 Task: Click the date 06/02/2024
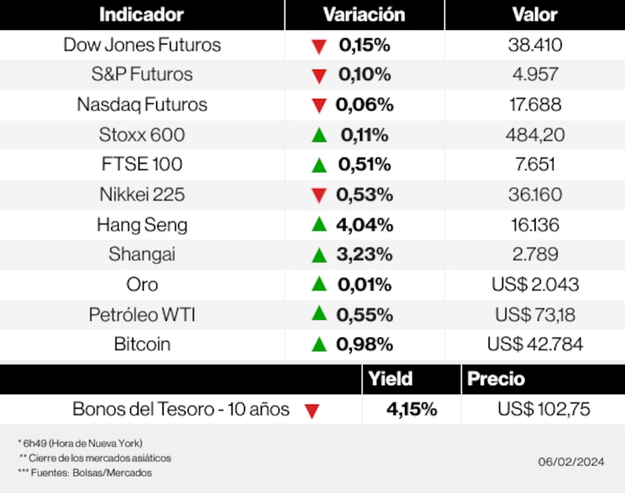(x=571, y=462)
